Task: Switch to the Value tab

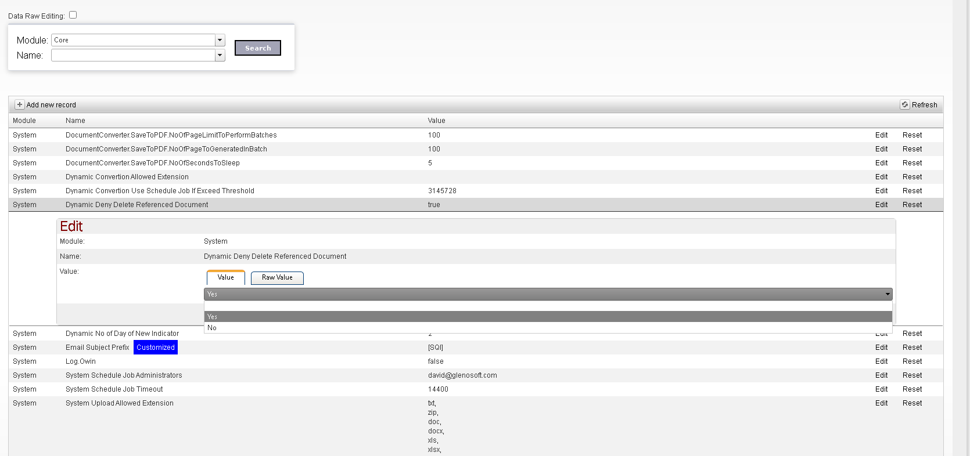Action: 226,278
